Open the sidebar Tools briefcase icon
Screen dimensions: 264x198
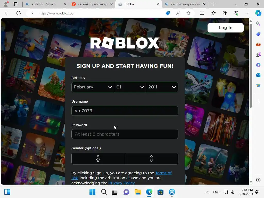[258, 44]
